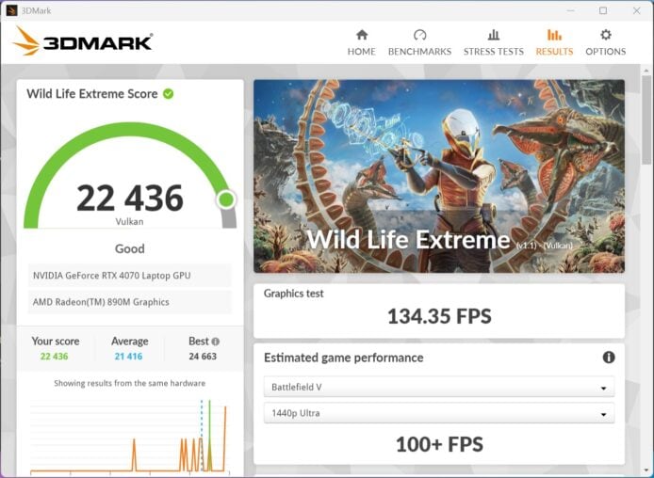
Task: Expand the Battlefield V game dropdown
Action: point(438,388)
